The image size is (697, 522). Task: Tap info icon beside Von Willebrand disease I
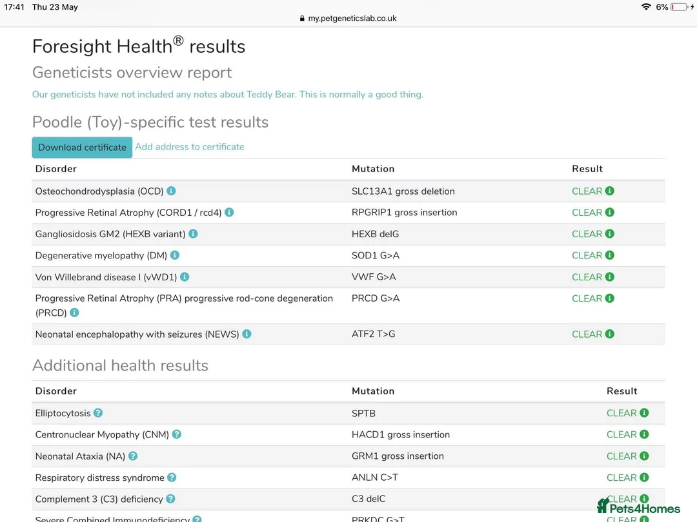185,276
